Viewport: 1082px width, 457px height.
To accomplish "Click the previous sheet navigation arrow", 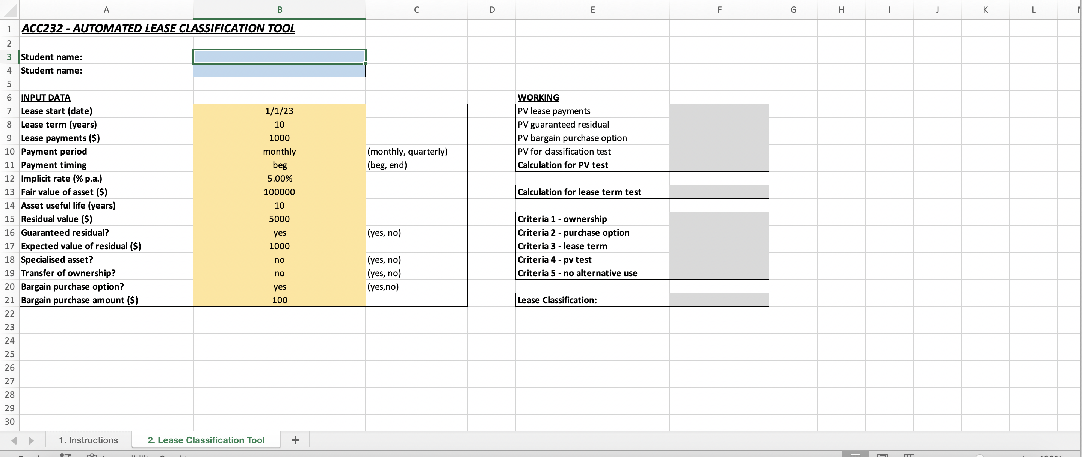I will tap(14, 440).
